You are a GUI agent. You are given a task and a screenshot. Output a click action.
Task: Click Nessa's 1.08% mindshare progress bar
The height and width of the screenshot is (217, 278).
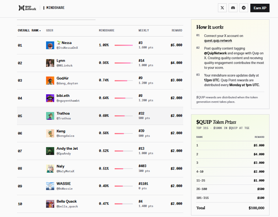124,45
